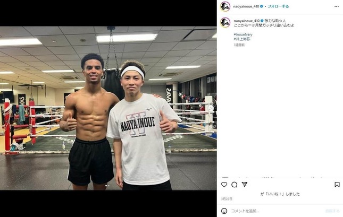The width and height of the screenshot is (343, 217).
Task: Click the 3月22日 post date
Action: click(227, 199)
